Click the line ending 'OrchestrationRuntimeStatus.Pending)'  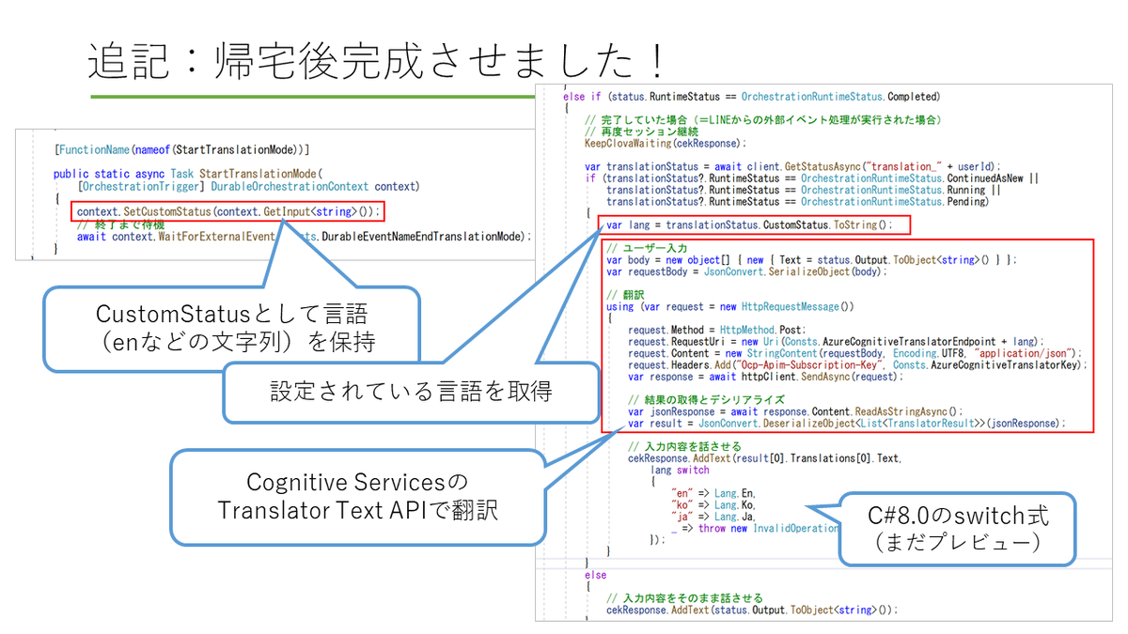797,201
